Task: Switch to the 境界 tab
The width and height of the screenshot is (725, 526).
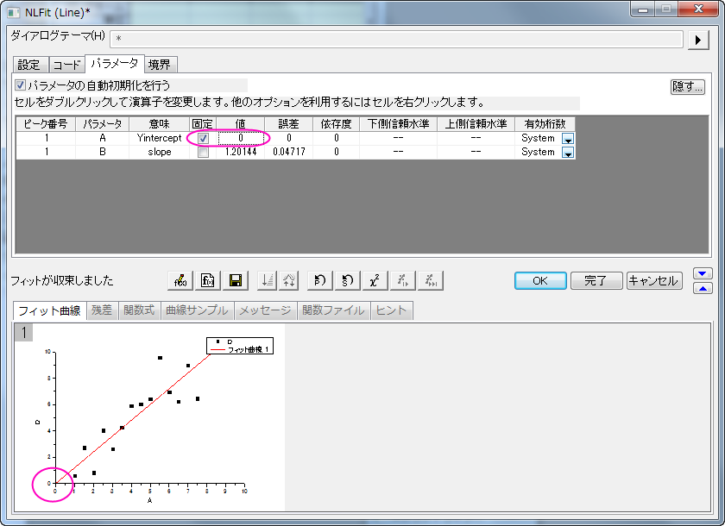Action: tap(160, 65)
